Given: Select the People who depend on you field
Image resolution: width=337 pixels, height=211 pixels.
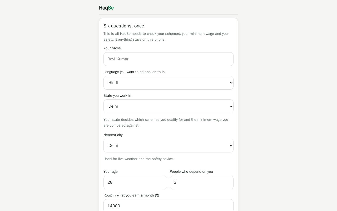Looking at the screenshot, I should [202, 183].
